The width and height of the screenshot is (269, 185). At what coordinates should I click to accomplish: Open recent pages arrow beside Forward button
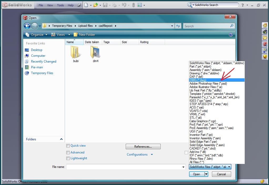[x=40, y=26]
